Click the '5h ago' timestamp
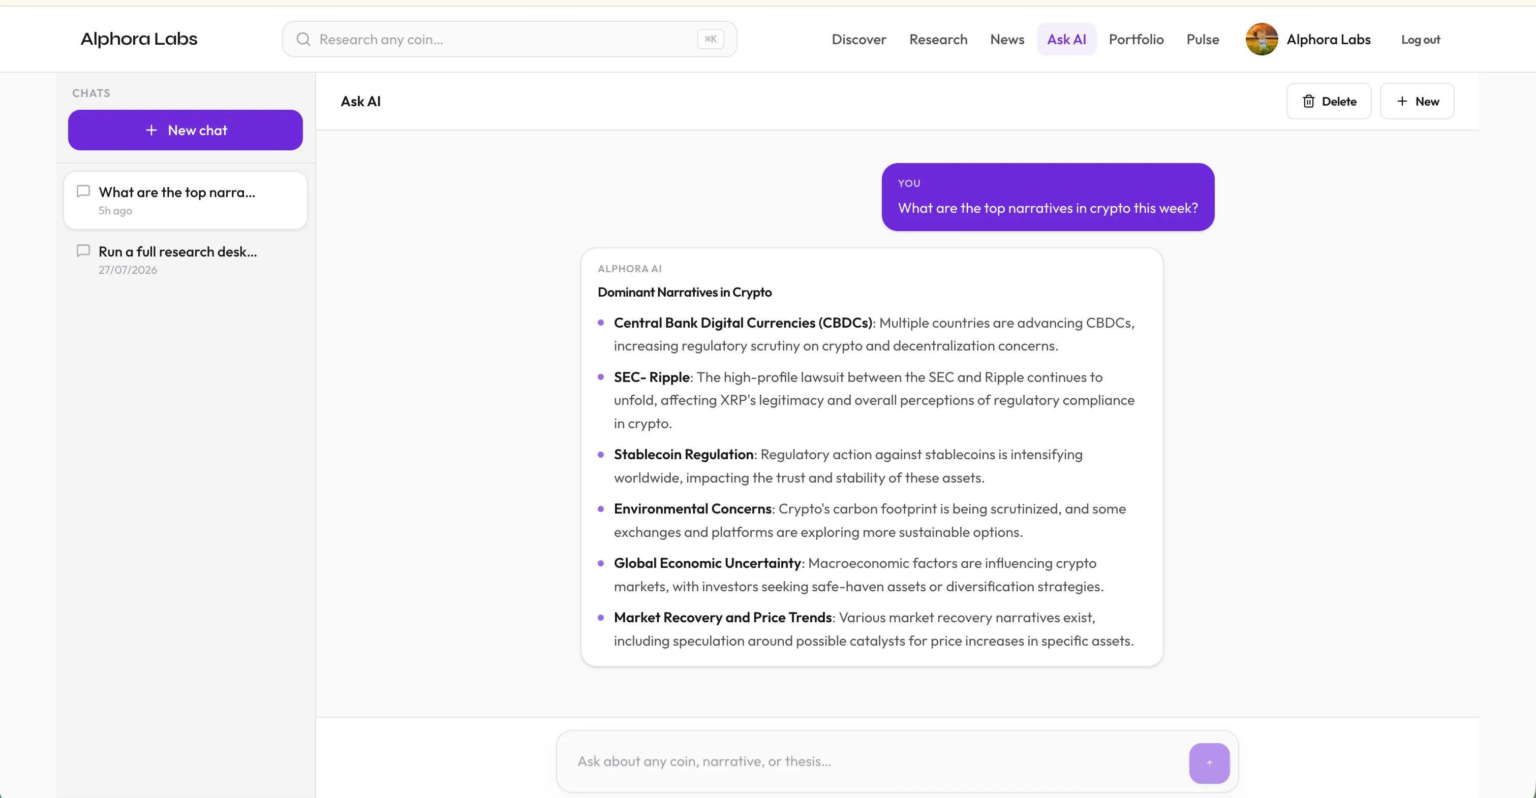Viewport: 1536px width, 798px height. pos(115,210)
